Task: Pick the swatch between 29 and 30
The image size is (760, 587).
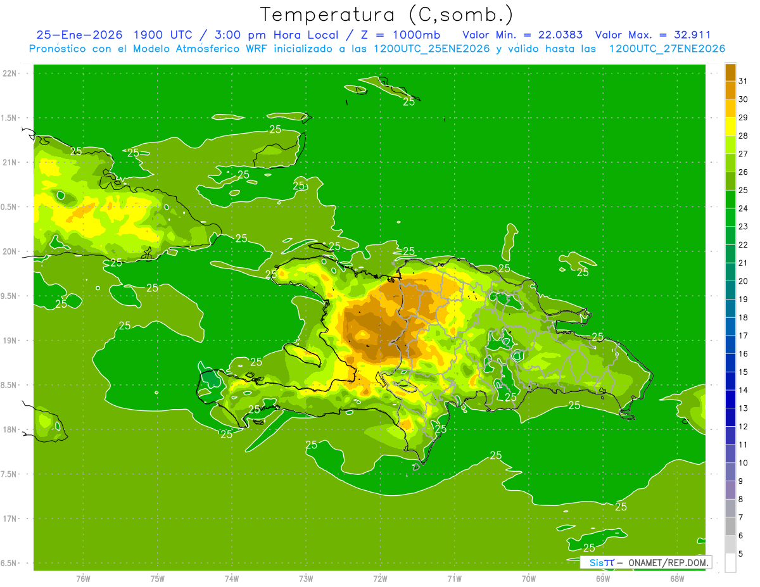Action: tap(730, 108)
